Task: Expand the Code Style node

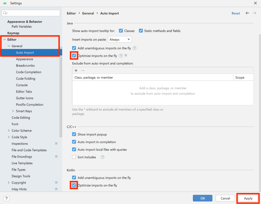Action: [x=9, y=137]
